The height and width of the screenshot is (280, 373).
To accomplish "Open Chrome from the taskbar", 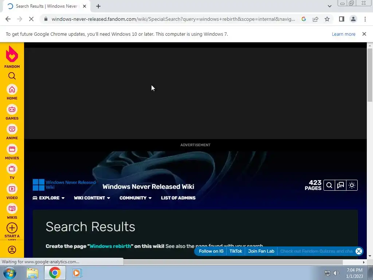I will (x=55, y=273).
